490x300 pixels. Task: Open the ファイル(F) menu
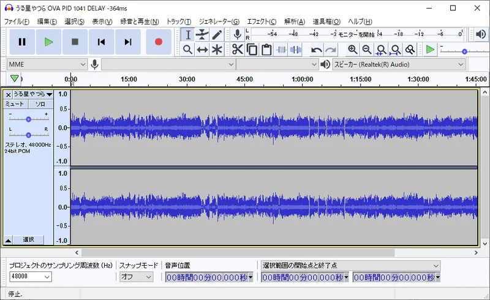click(x=17, y=21)
